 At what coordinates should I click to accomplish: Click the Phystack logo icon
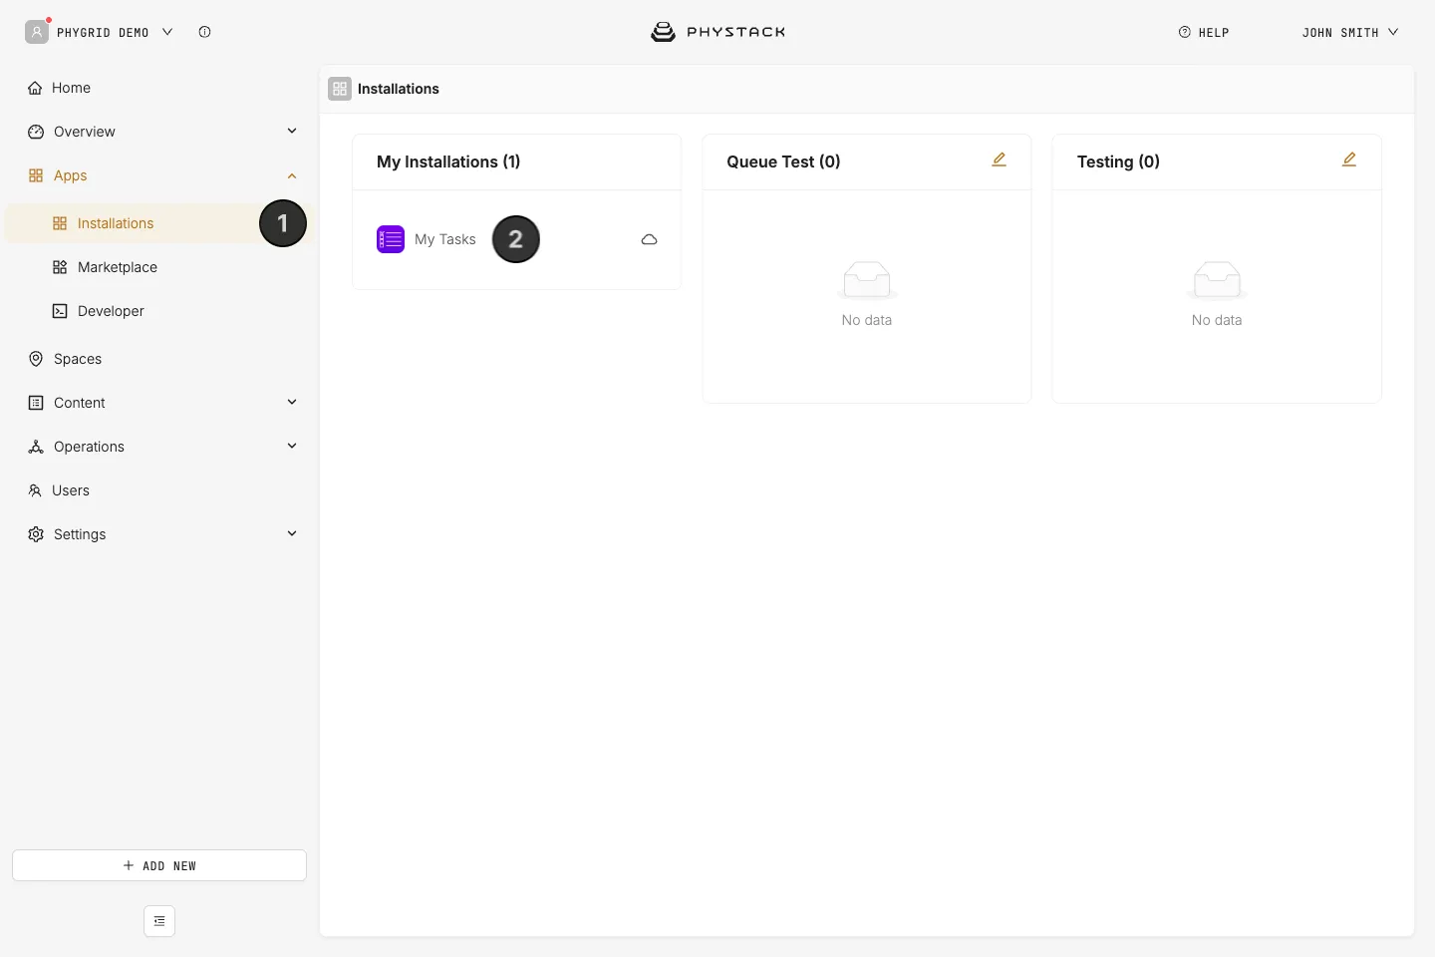tap(663, 32)
